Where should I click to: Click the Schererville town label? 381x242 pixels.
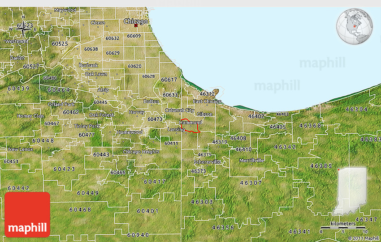pos(207,161)
